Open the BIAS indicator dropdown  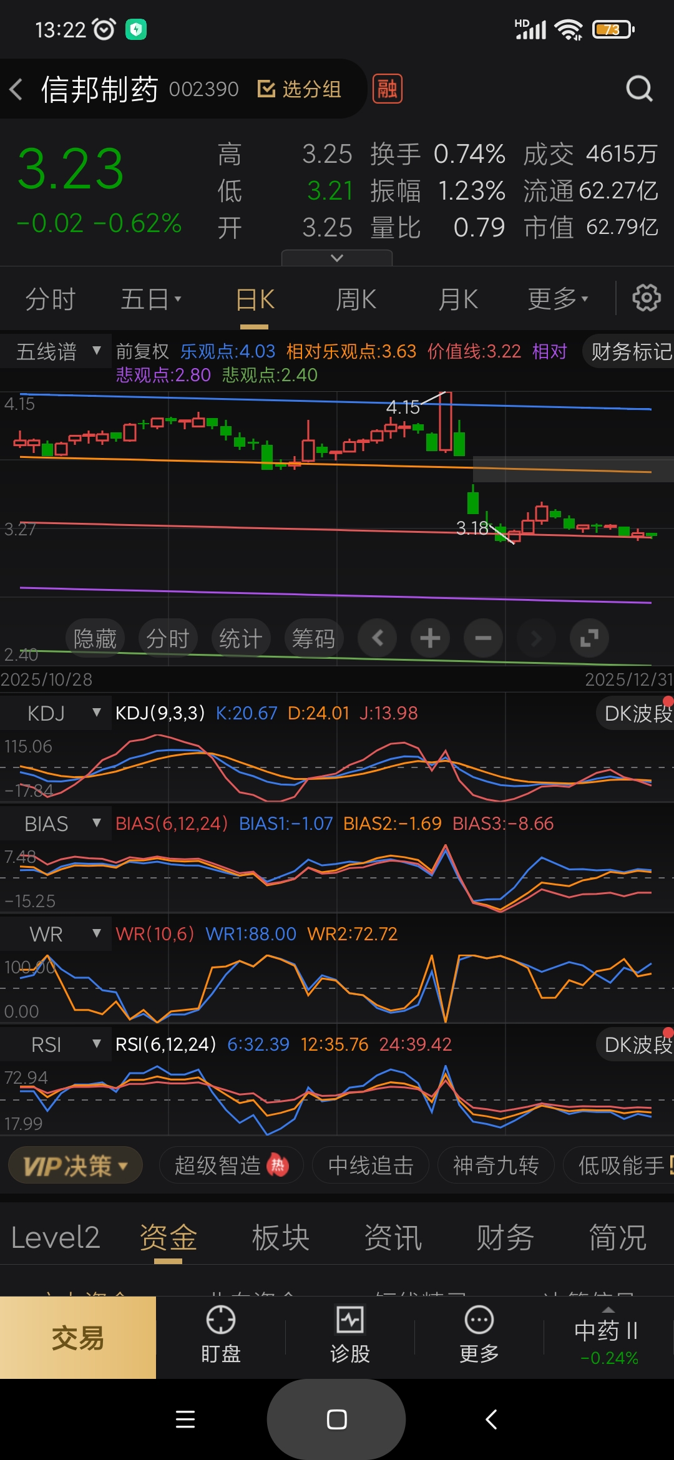point(56,824)
